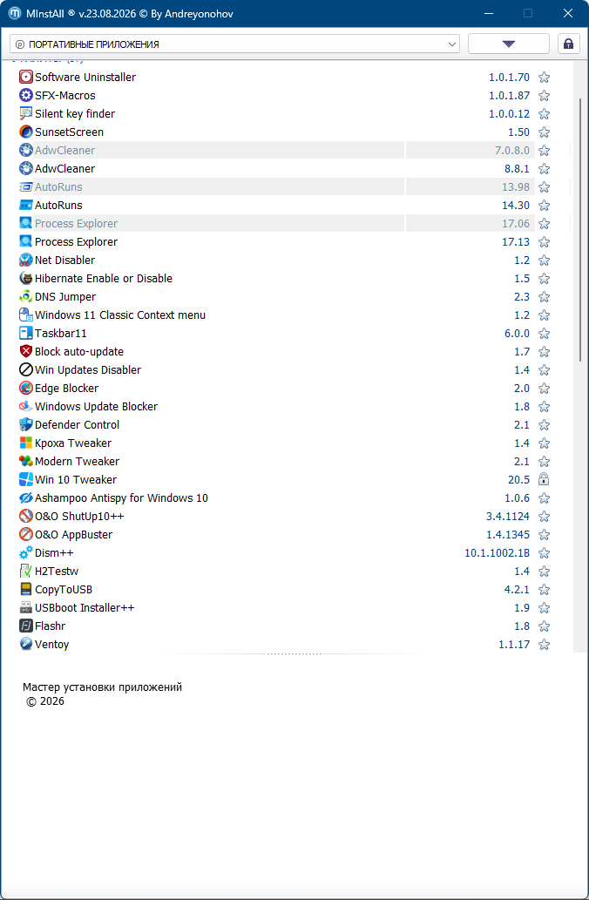
Task: Click the SunsetScreen icon
Action: [x=26, y=132]
